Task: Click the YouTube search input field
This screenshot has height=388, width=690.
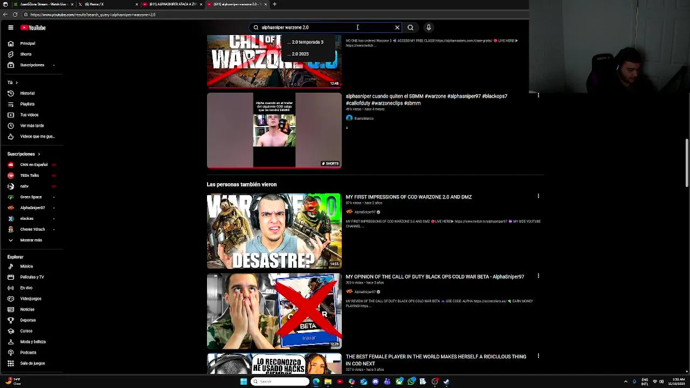Action: pos(326,27)
